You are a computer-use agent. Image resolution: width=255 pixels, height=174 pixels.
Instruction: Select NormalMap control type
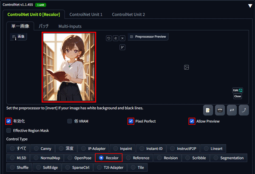click(47, 158)
